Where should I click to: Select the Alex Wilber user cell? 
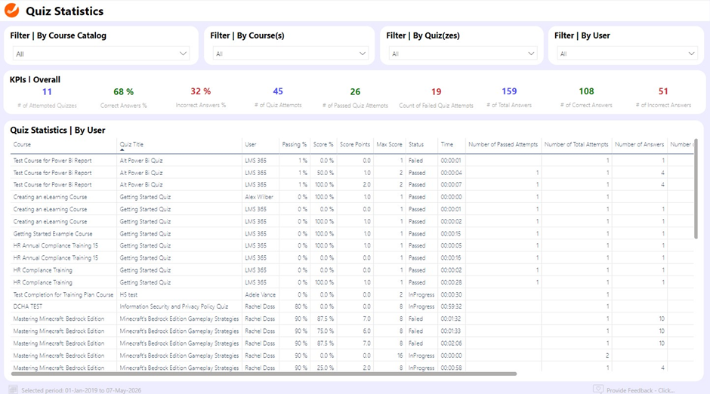258,197
